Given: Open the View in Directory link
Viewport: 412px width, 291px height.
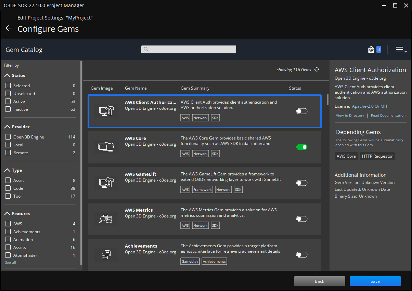Looking at the screenshot, I should [x=350, y=116].
